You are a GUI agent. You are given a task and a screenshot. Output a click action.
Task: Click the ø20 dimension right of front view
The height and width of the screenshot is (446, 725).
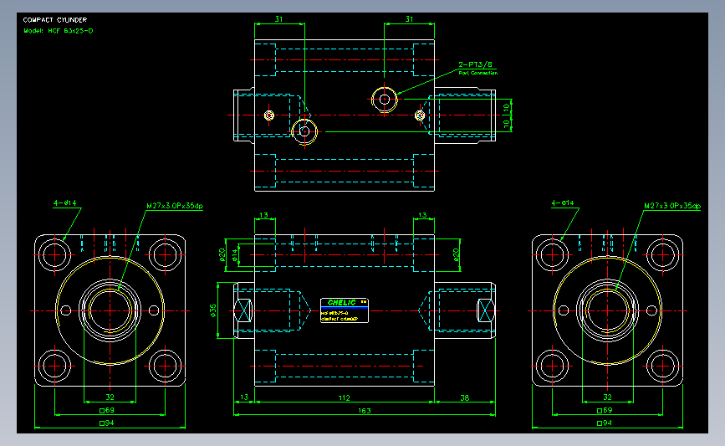456,255
